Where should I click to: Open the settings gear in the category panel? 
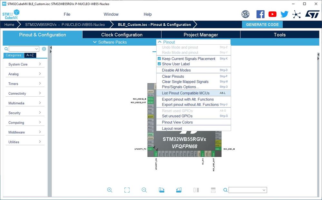[x=44, y=49]
